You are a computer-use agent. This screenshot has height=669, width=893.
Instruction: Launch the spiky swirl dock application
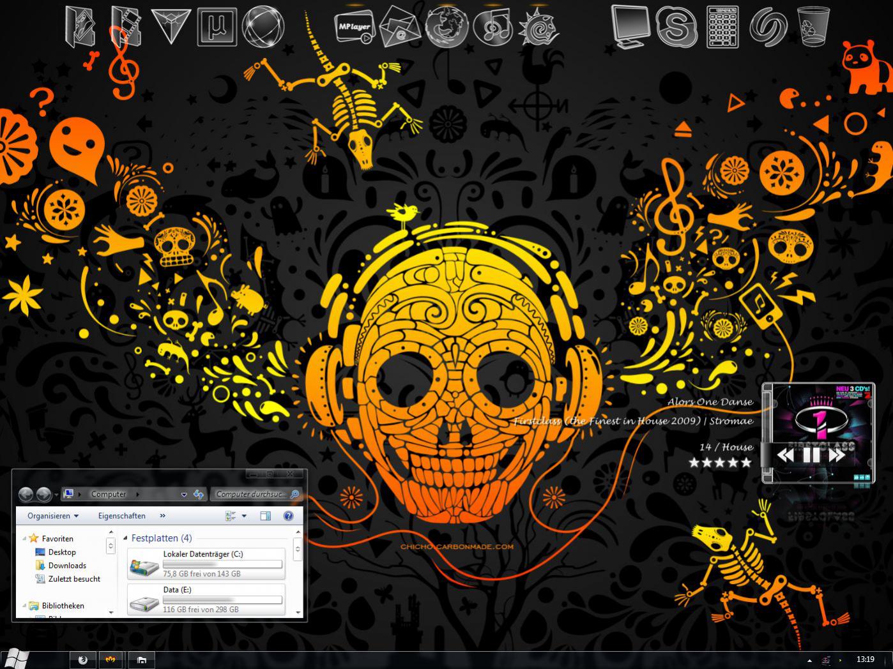tap(539, 28)
